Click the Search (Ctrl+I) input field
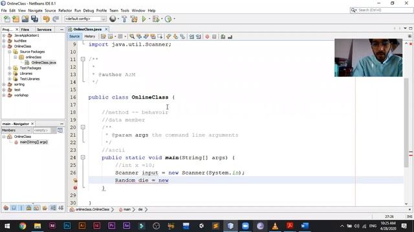The height and width of the screenshot is (232, 414). [x=385, y=10]
